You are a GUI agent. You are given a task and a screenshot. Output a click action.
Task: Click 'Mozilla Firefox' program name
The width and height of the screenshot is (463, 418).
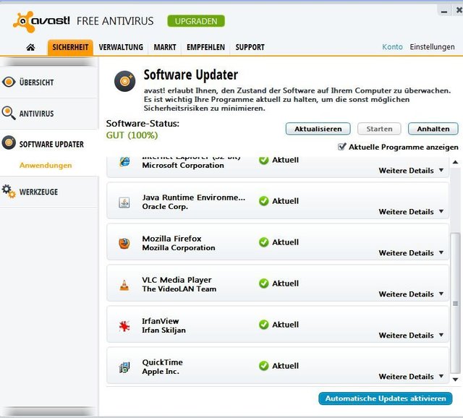(x=171, y=239)
